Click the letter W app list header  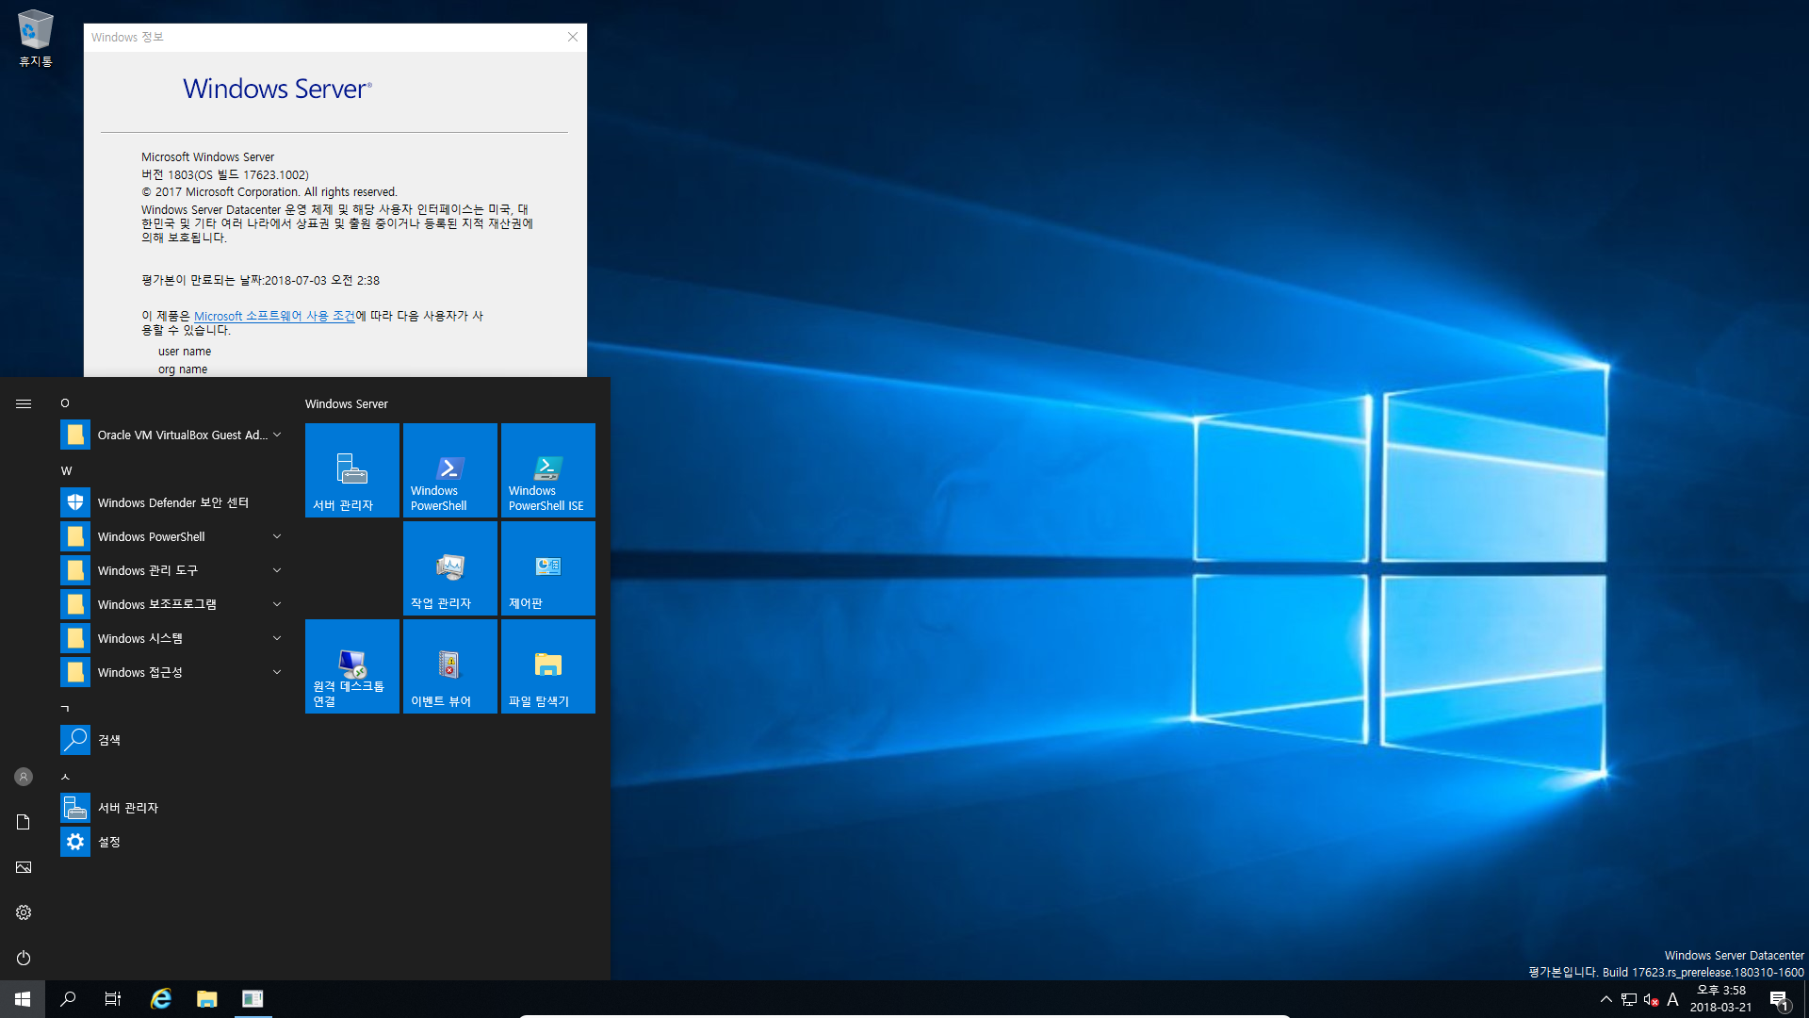click(x=66, y=470)
